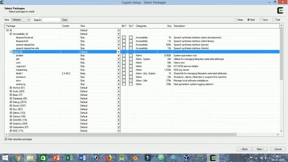Viewport: 288px width, 162px height.
Task: Toggle Hide obsolete packages checkbox
Action: coord(6,139)
